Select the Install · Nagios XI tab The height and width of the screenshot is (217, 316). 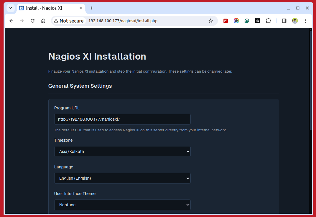pyautogui.click(x=47, y=8)
